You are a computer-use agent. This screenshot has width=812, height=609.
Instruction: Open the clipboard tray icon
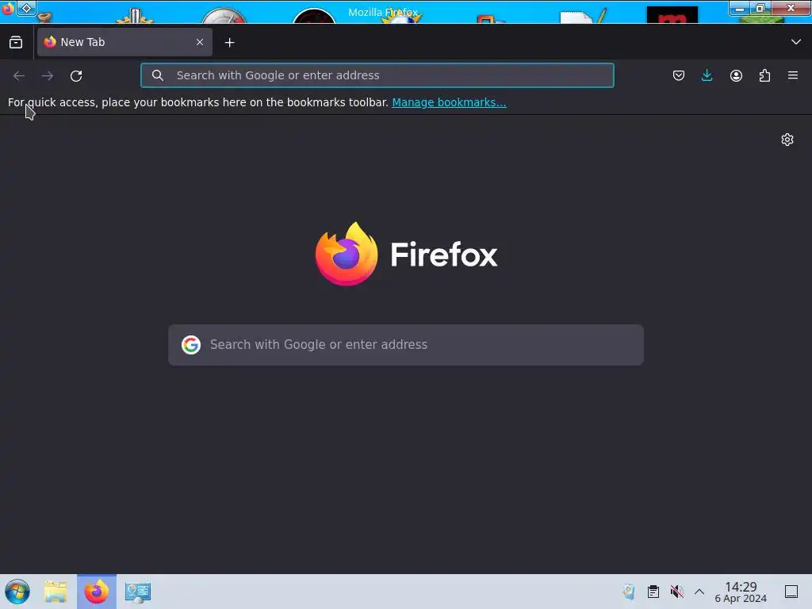[653, 592]
